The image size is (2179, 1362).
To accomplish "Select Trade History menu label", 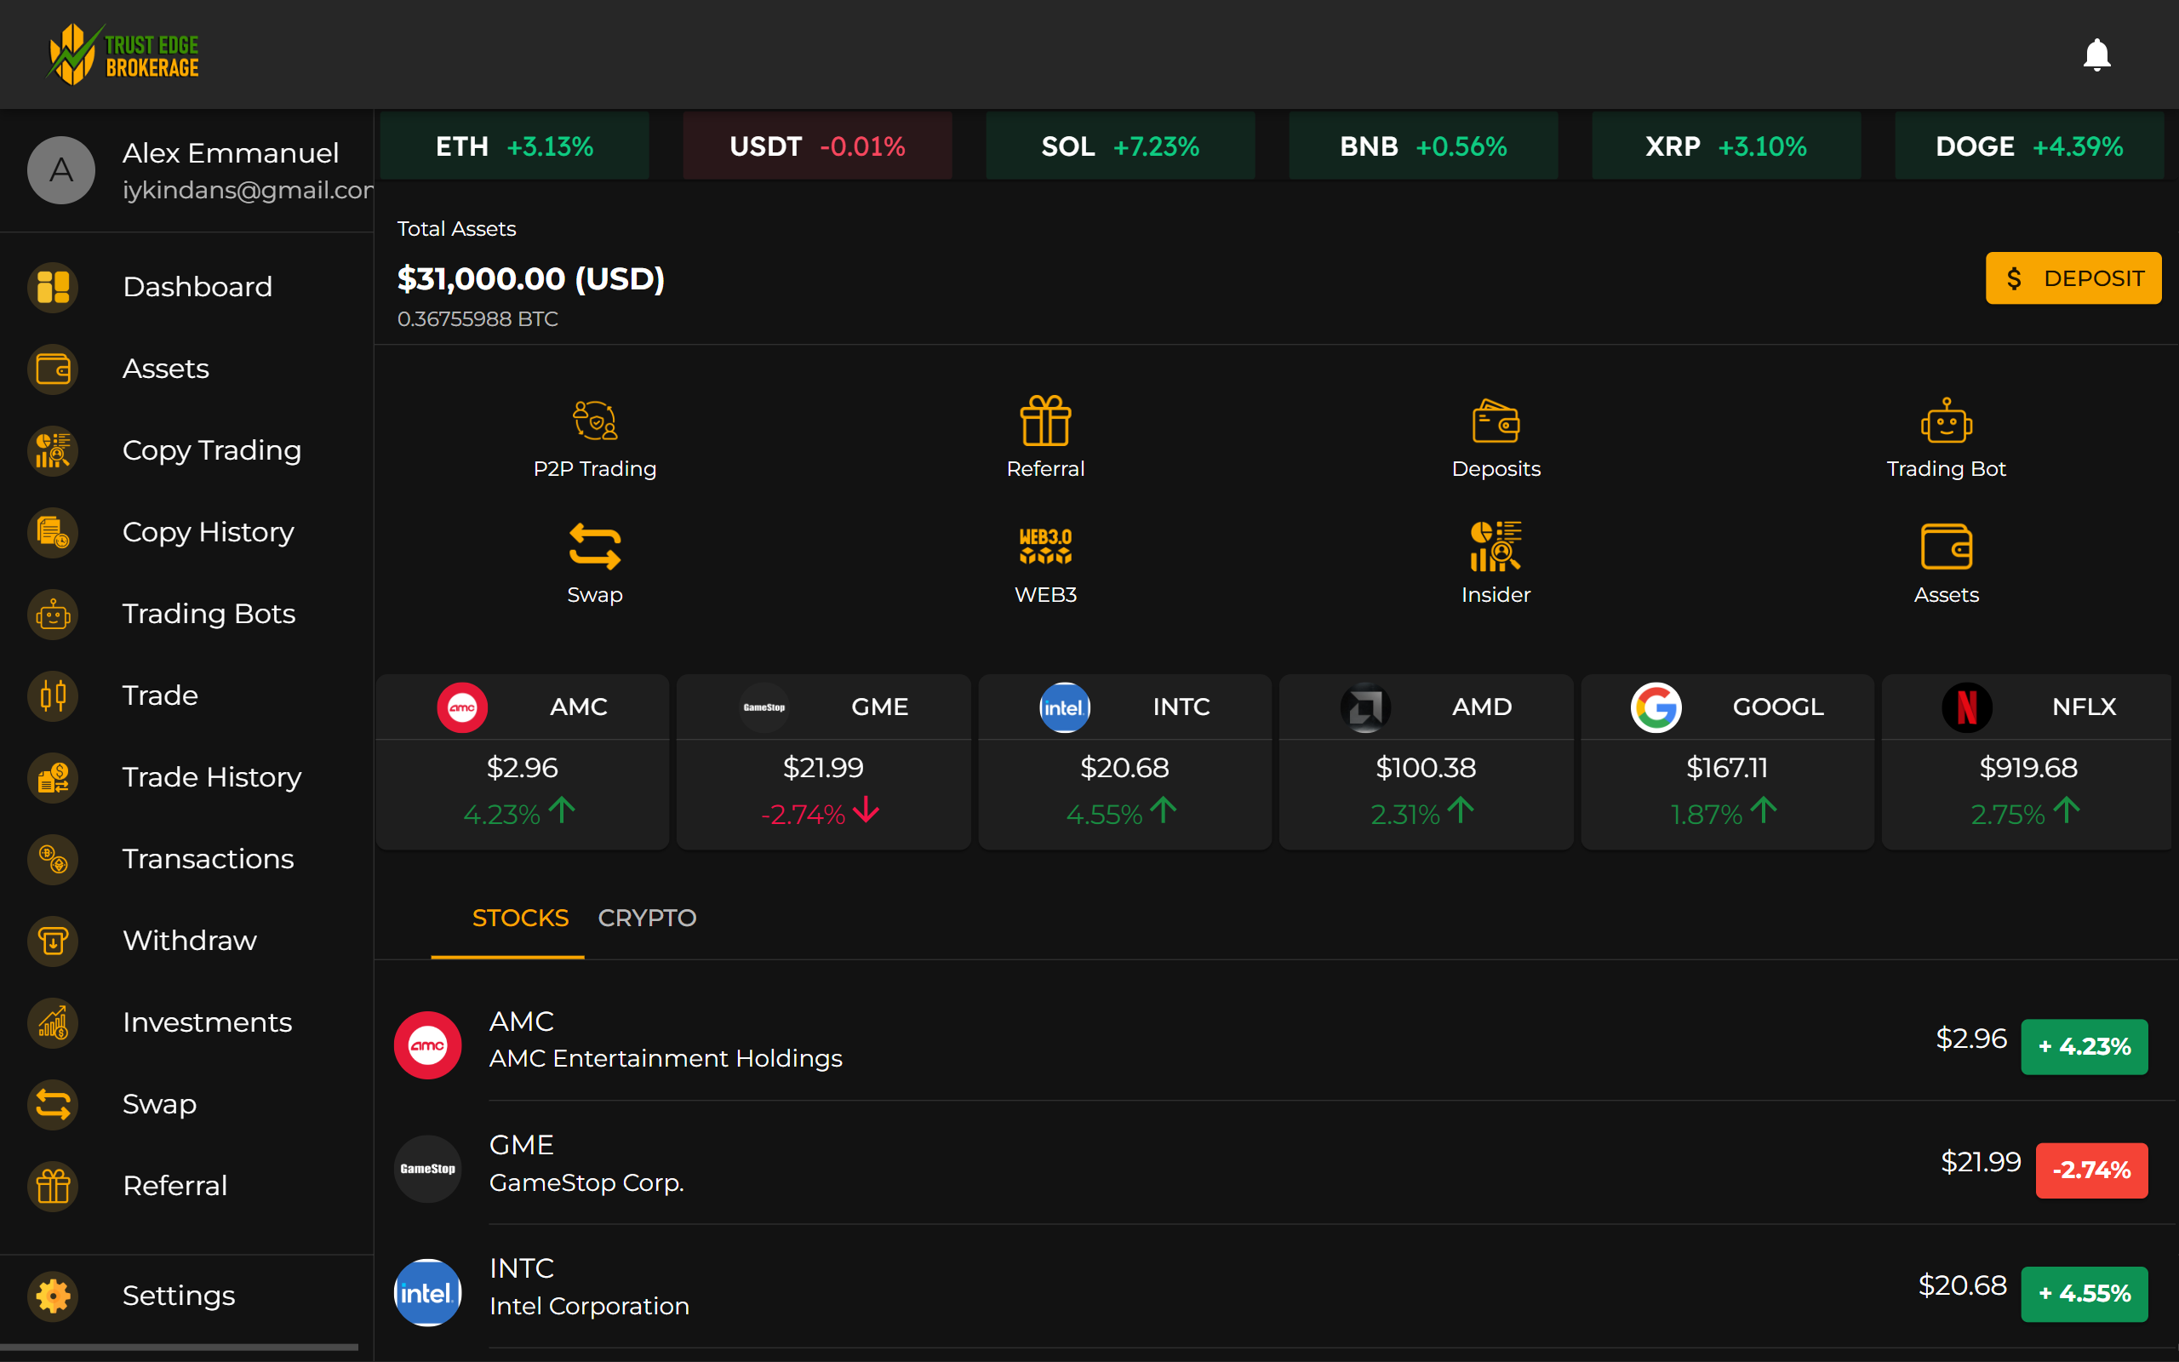I will pos(212,777).
